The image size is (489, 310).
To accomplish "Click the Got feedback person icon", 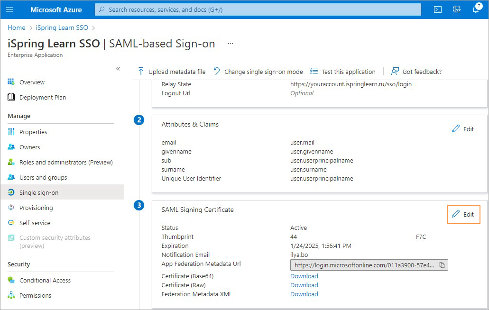I will coord(395,72).
